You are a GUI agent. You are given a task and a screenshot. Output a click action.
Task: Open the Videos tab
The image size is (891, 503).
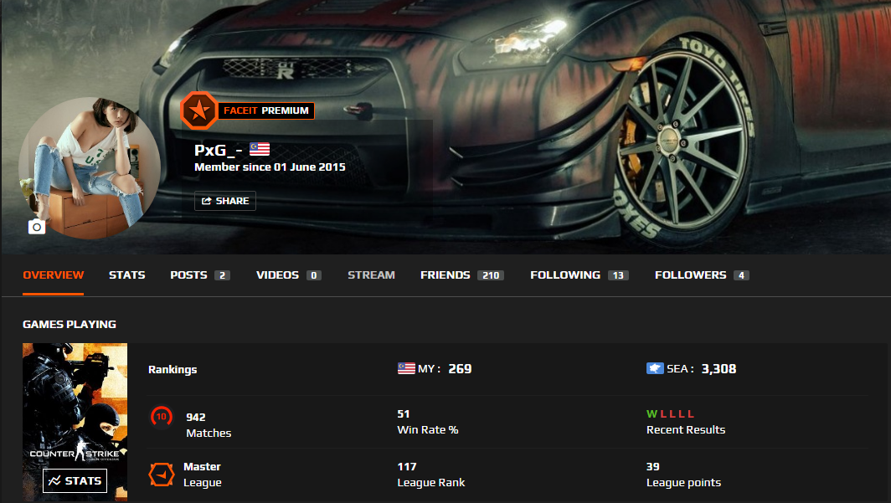click(289, 275)
